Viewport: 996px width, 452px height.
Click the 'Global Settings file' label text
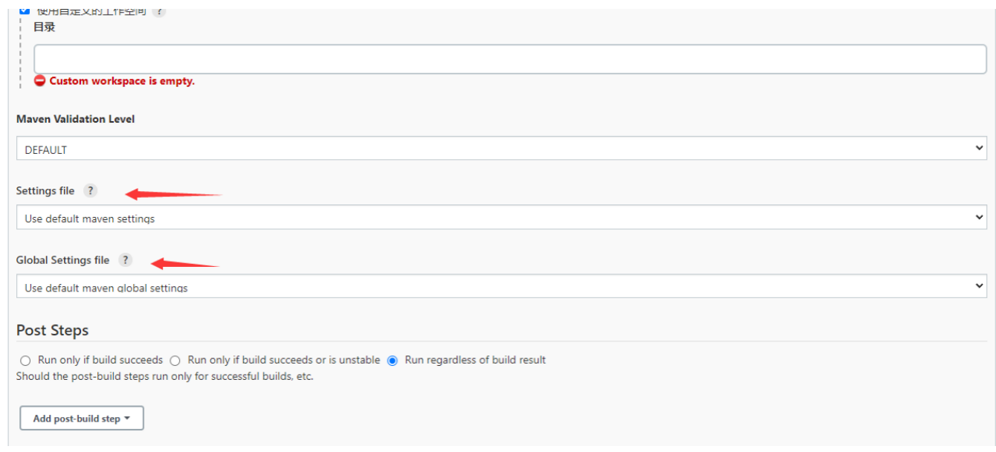click(x=63, y=260)
